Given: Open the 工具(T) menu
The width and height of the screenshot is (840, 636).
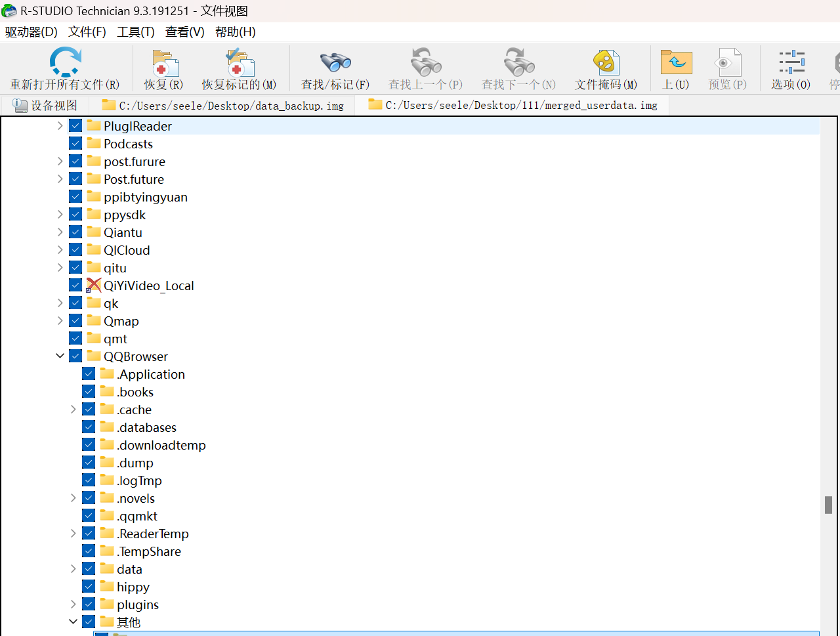Looking at the screenshot, I should pos(136,32).
